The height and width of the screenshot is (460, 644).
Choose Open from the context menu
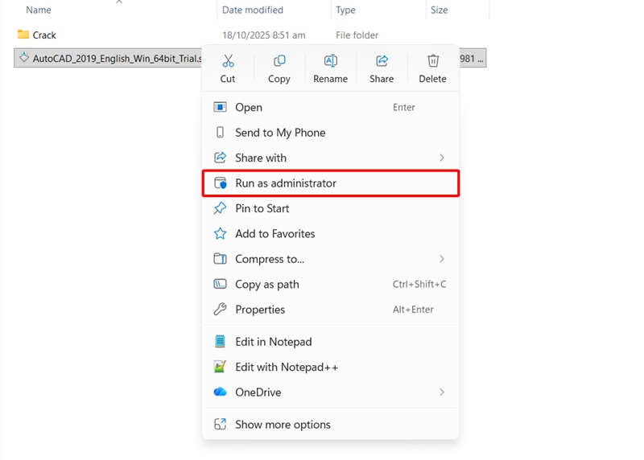[x=331, y=107]
